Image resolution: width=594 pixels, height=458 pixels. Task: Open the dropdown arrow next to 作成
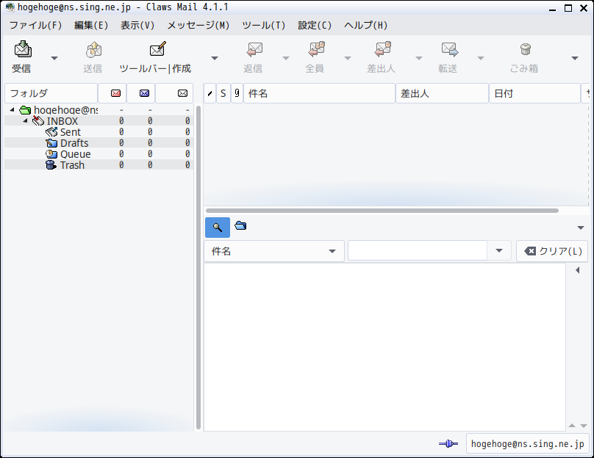[215, 58]
